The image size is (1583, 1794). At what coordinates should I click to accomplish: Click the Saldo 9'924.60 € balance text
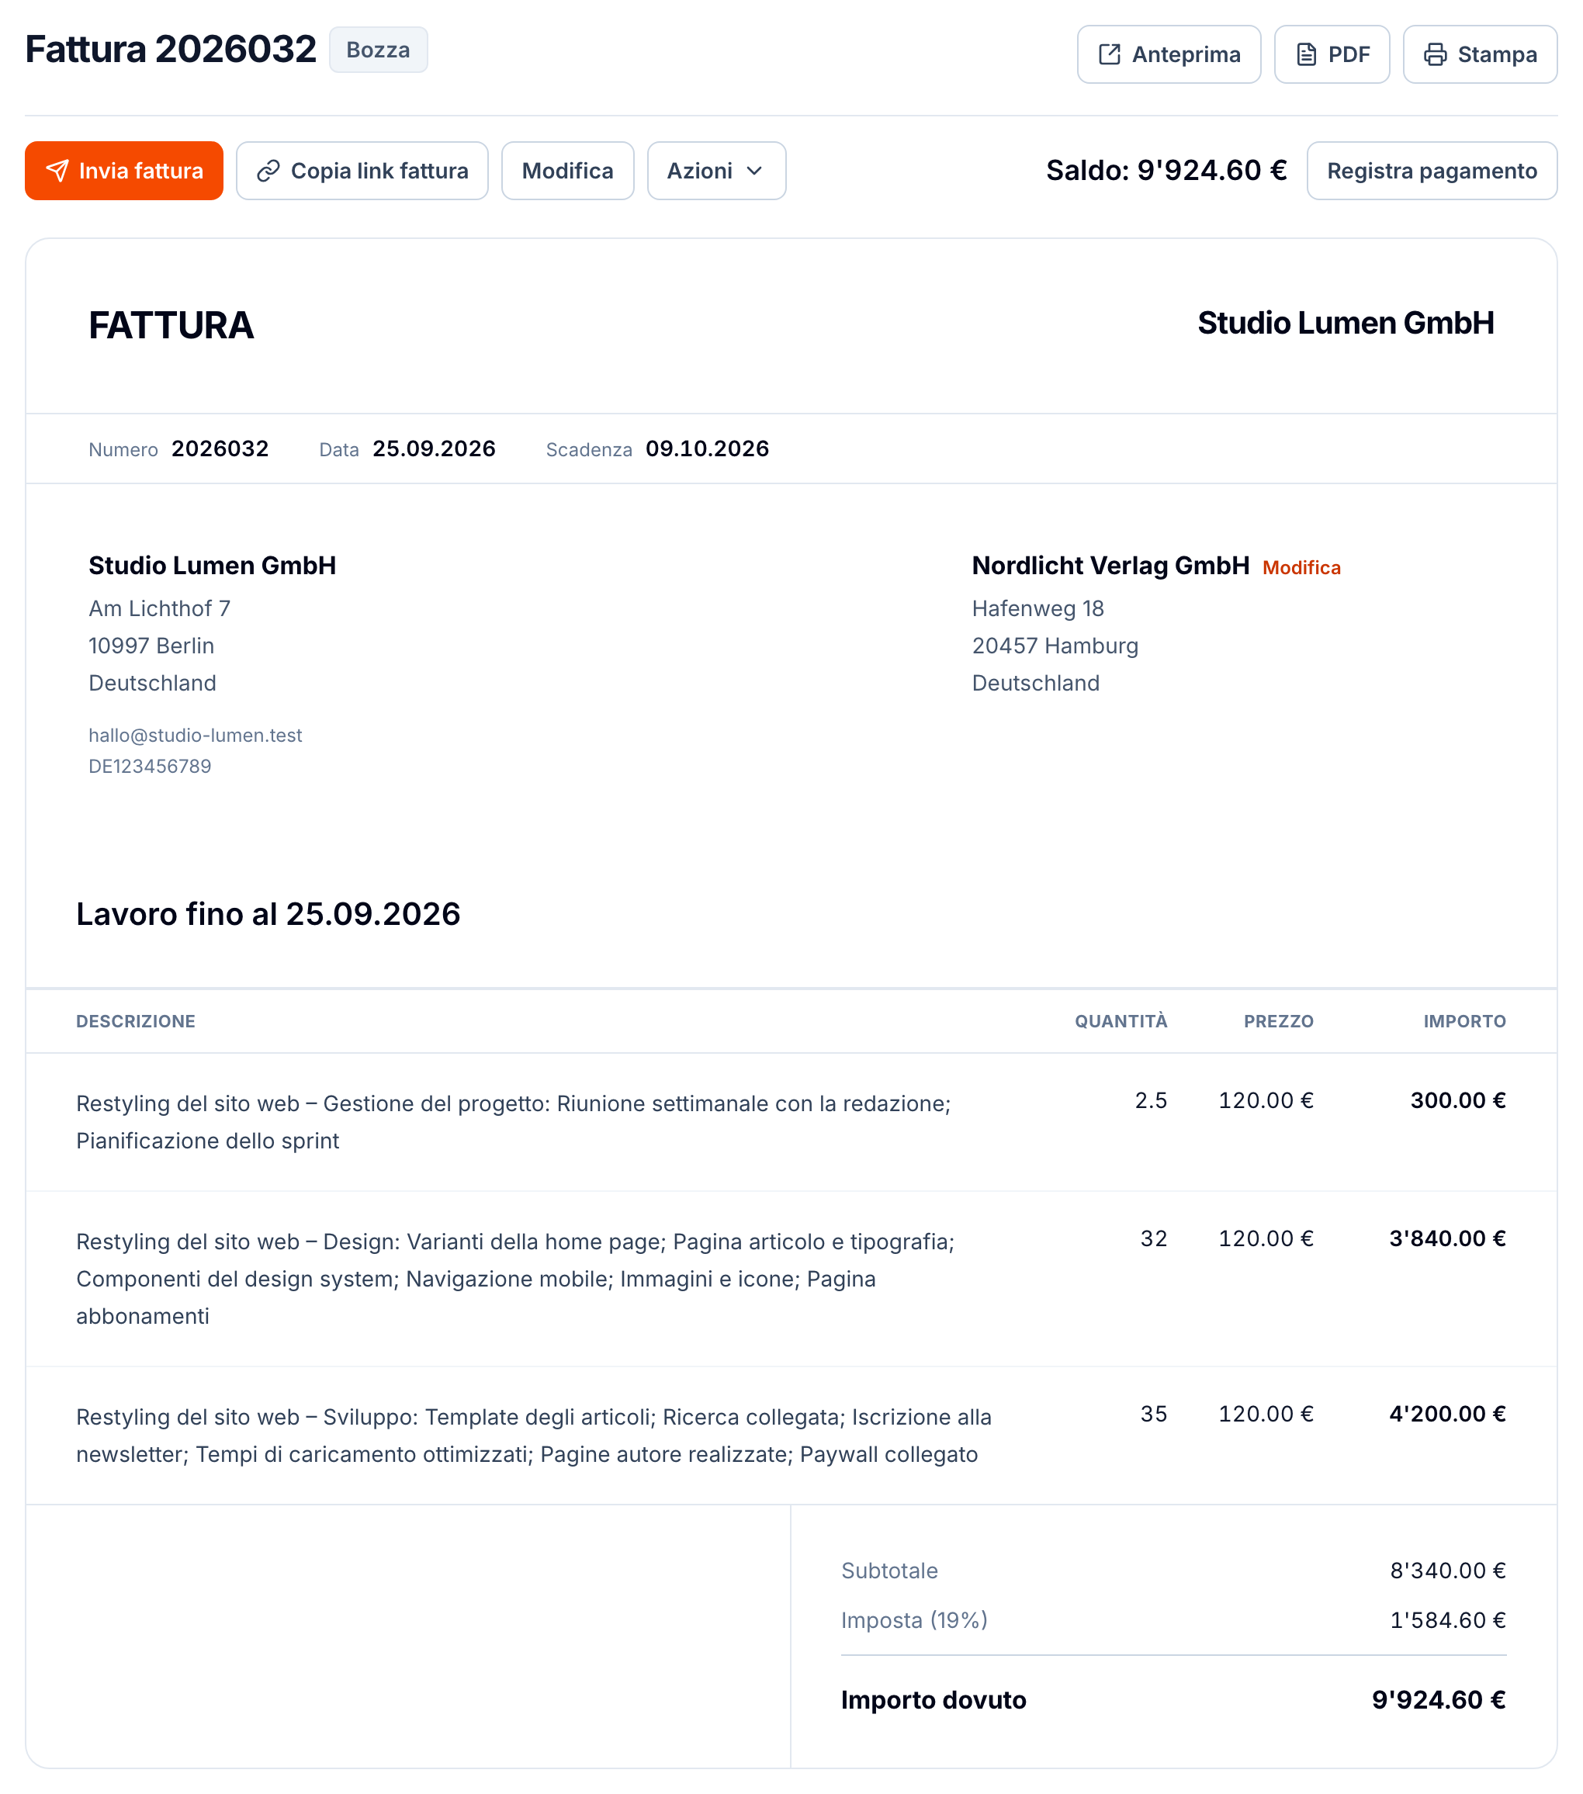1166,170
